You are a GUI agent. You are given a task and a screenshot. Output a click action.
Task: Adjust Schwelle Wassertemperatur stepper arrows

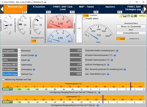[x=83, y=55]
